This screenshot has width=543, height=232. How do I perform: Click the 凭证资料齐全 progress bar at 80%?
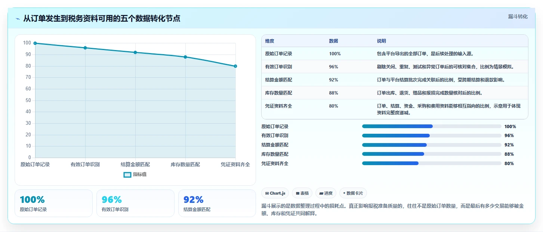point(432,163)
